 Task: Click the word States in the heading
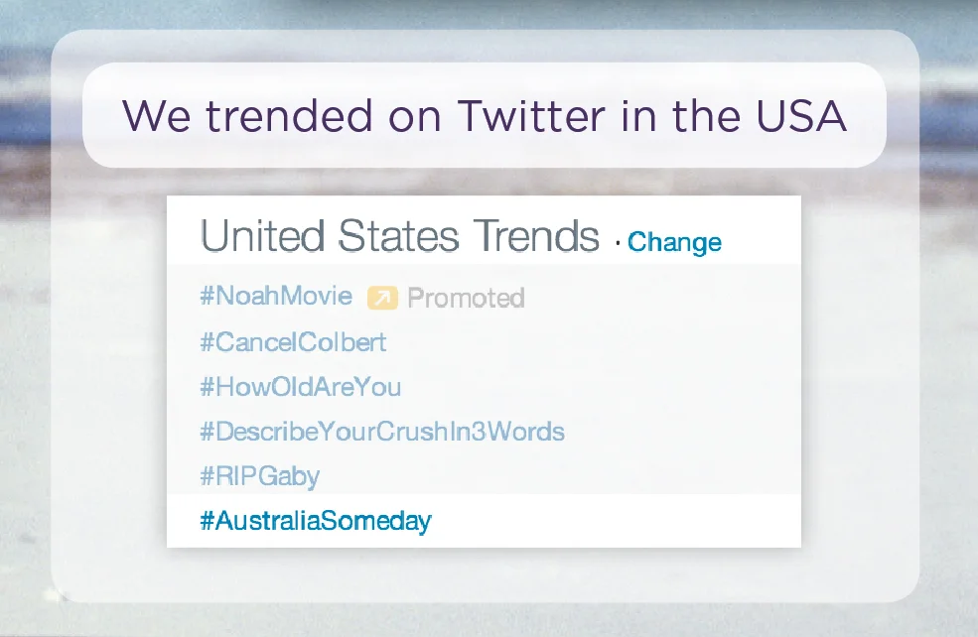(398, 235)
